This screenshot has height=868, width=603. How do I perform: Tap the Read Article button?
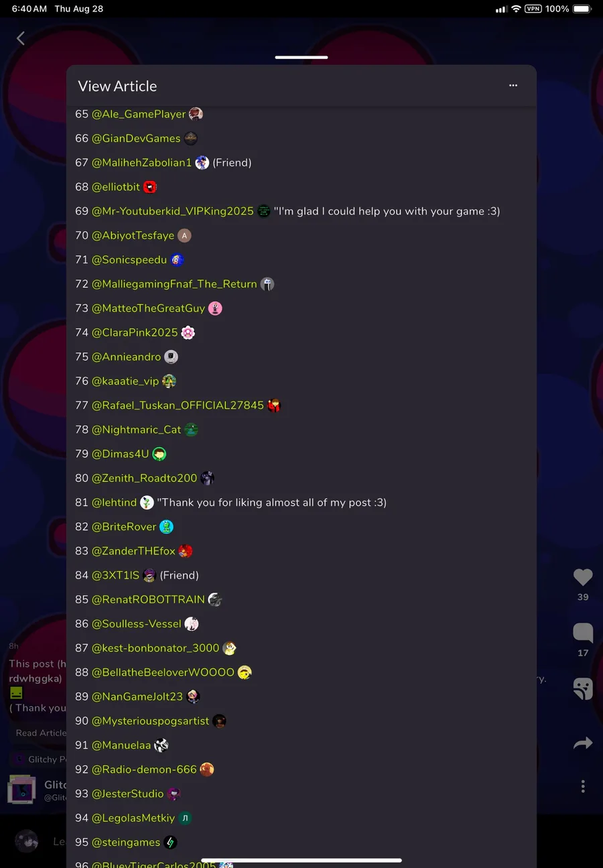(41, 733)
